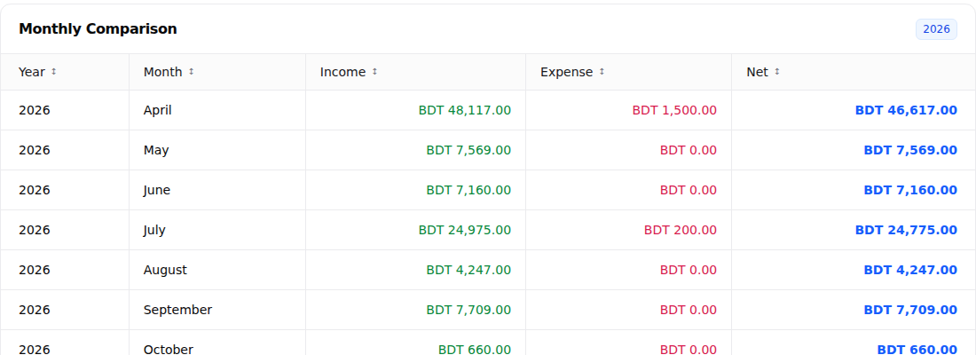Screen dimensions: 976x355
Task: Click the Month column header label
Action: point(163,72)
